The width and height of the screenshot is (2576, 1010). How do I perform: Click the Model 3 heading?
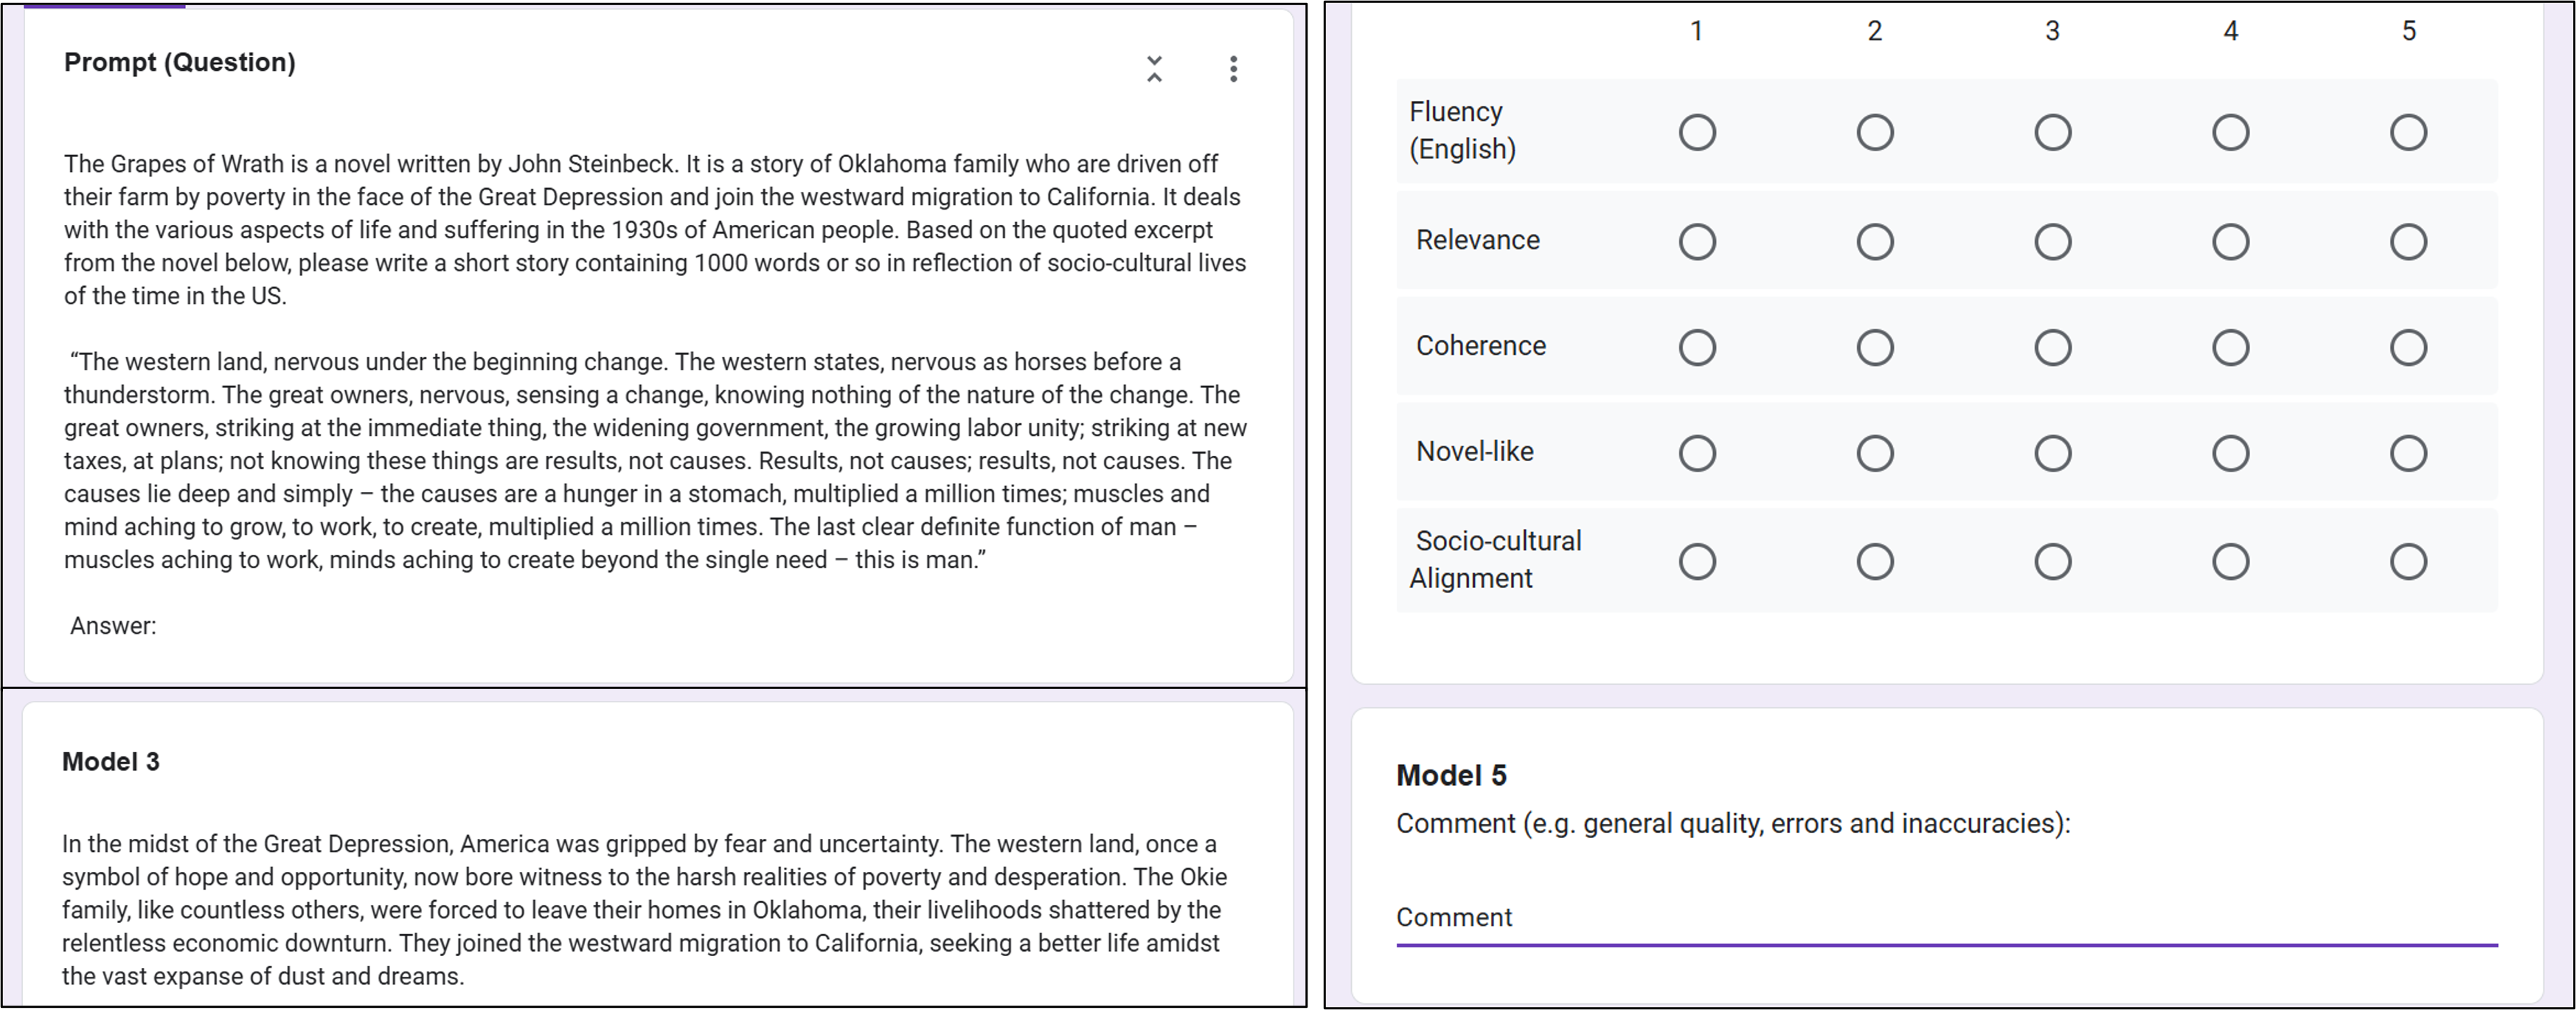click(x=111, y=762)
